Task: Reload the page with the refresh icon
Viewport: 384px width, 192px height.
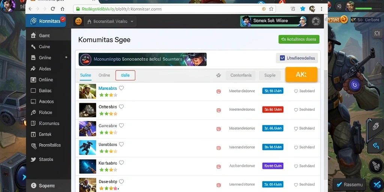Action: click(52, 9)
